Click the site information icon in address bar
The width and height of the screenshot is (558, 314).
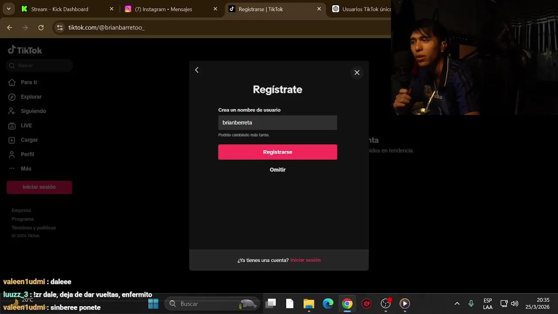60,27
